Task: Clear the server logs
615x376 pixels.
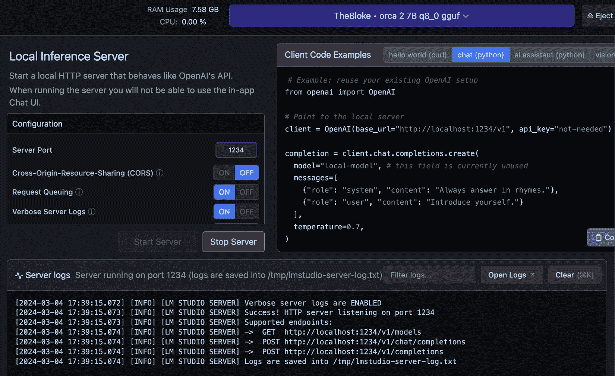Action: click(574, 275)
